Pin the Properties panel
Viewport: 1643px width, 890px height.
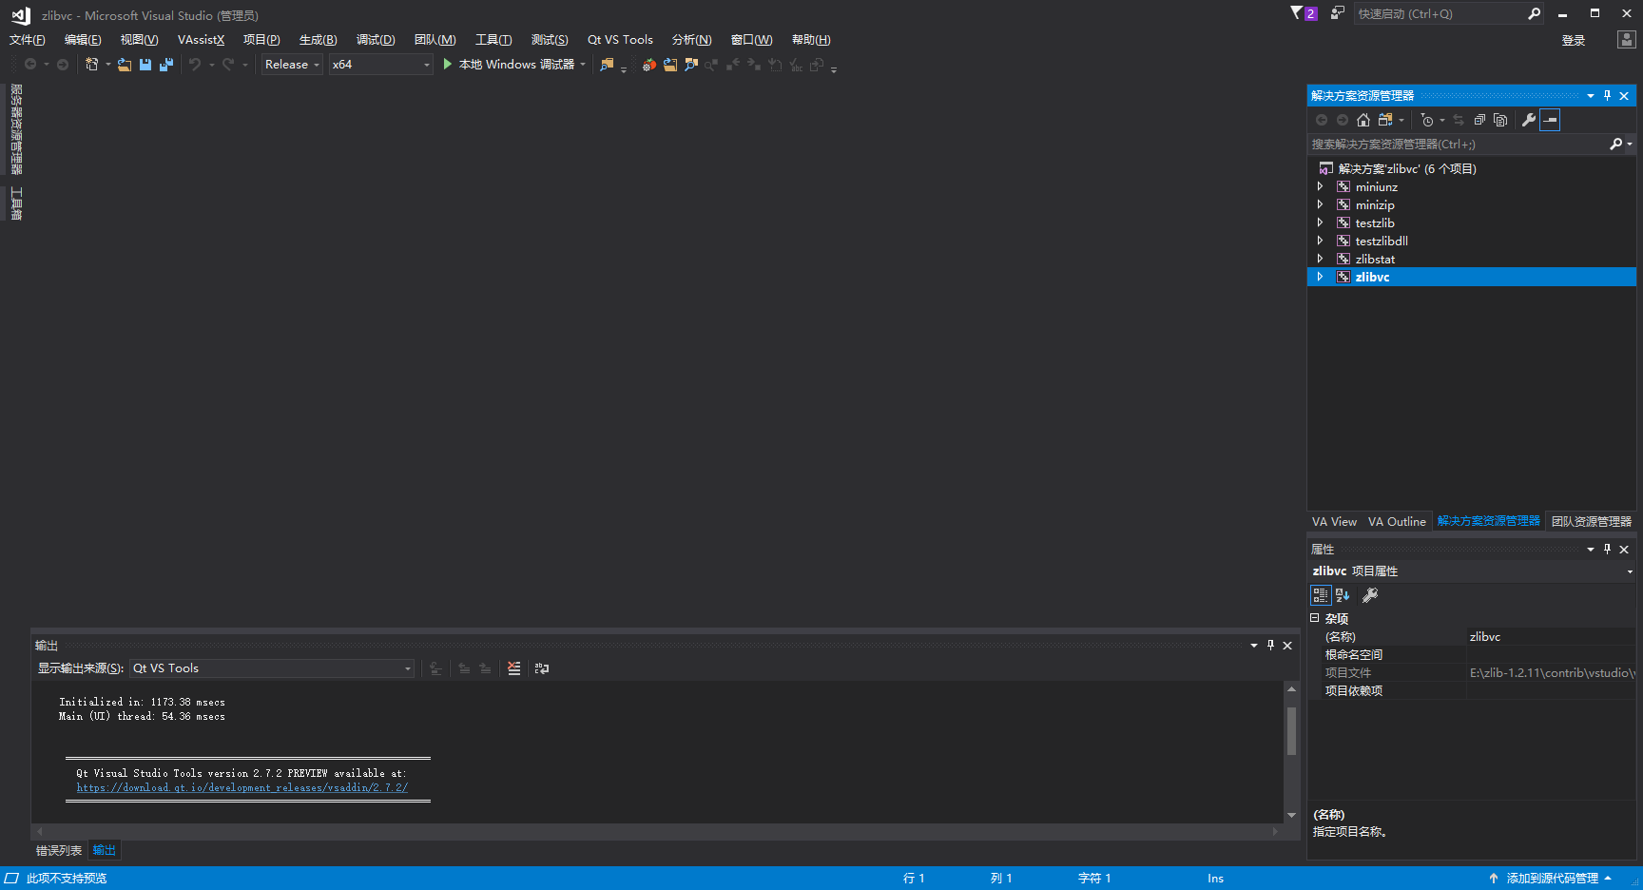tap(1608, 550)
